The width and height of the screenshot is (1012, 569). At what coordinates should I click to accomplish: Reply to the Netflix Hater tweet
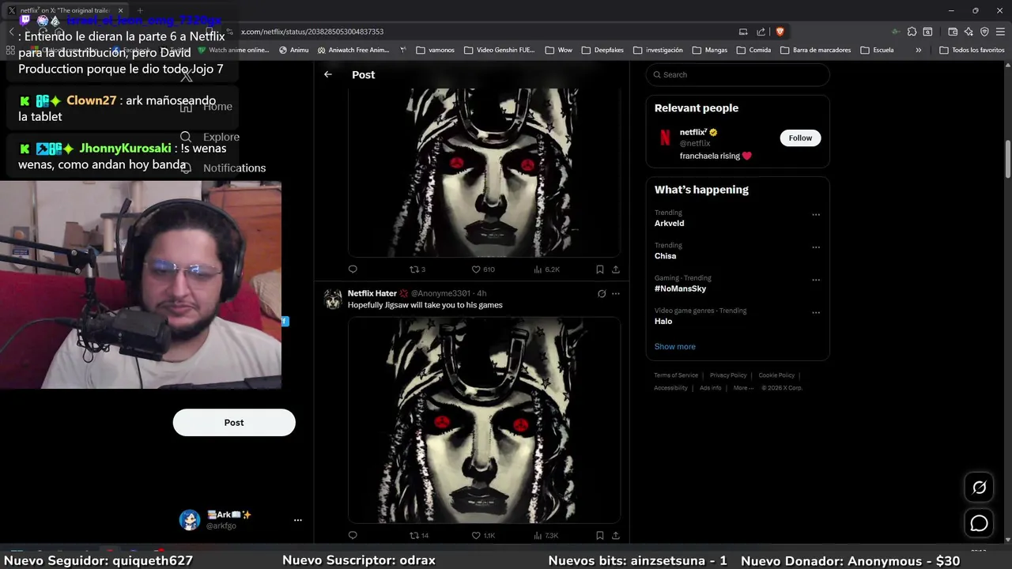tap(353, 535)
